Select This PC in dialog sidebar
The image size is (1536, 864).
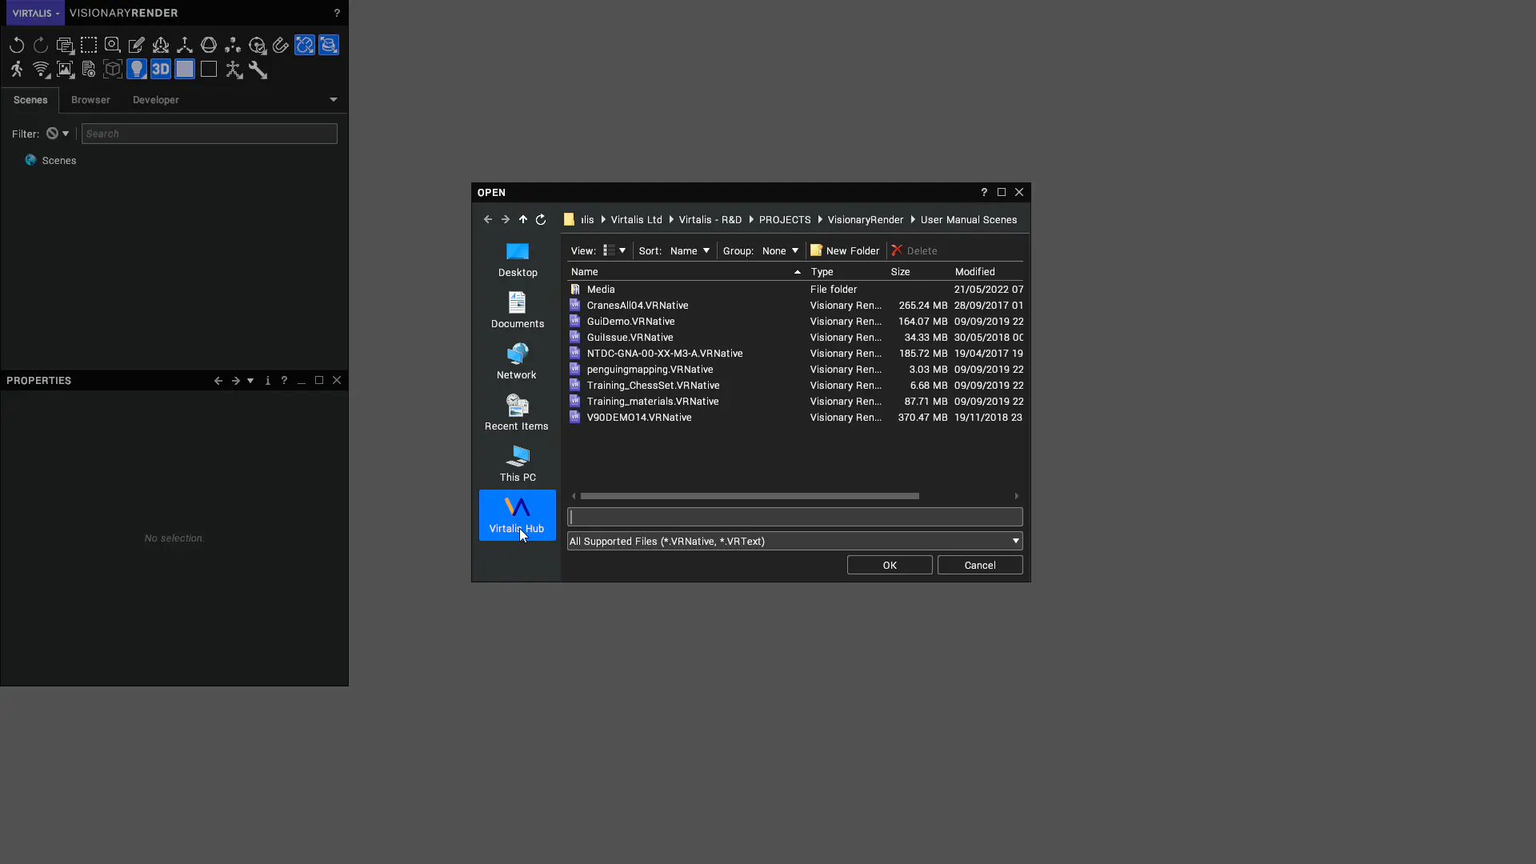coord(518,464)
